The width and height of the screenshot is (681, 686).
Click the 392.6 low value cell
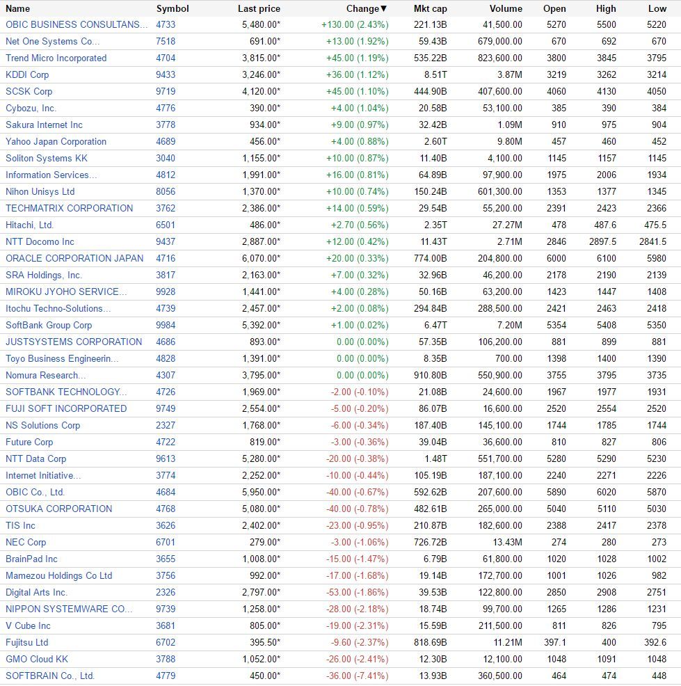coord(655,643)
